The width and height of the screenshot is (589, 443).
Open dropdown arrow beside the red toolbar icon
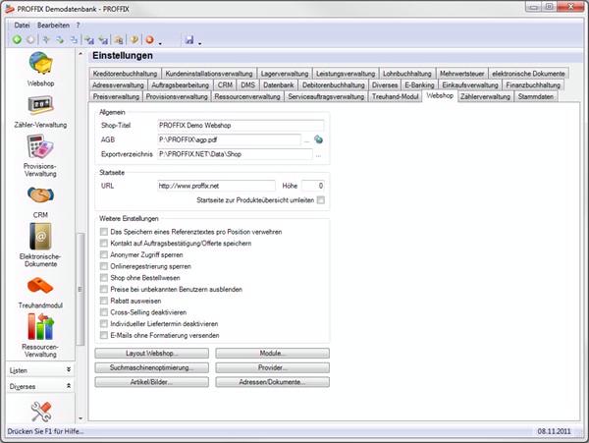pyautogui.click(x=160, y=43)
